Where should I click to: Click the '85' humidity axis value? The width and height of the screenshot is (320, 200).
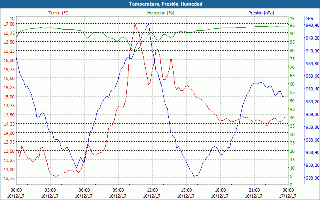(292, 42)
